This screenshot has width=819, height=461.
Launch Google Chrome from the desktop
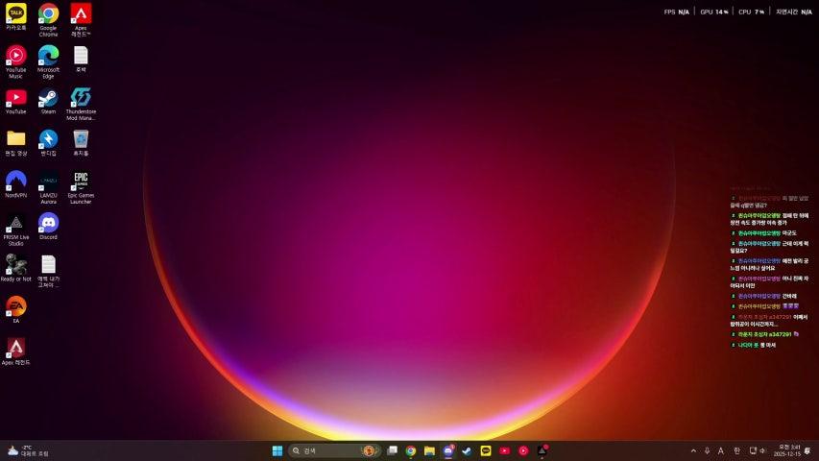click(x=48, y=14)
